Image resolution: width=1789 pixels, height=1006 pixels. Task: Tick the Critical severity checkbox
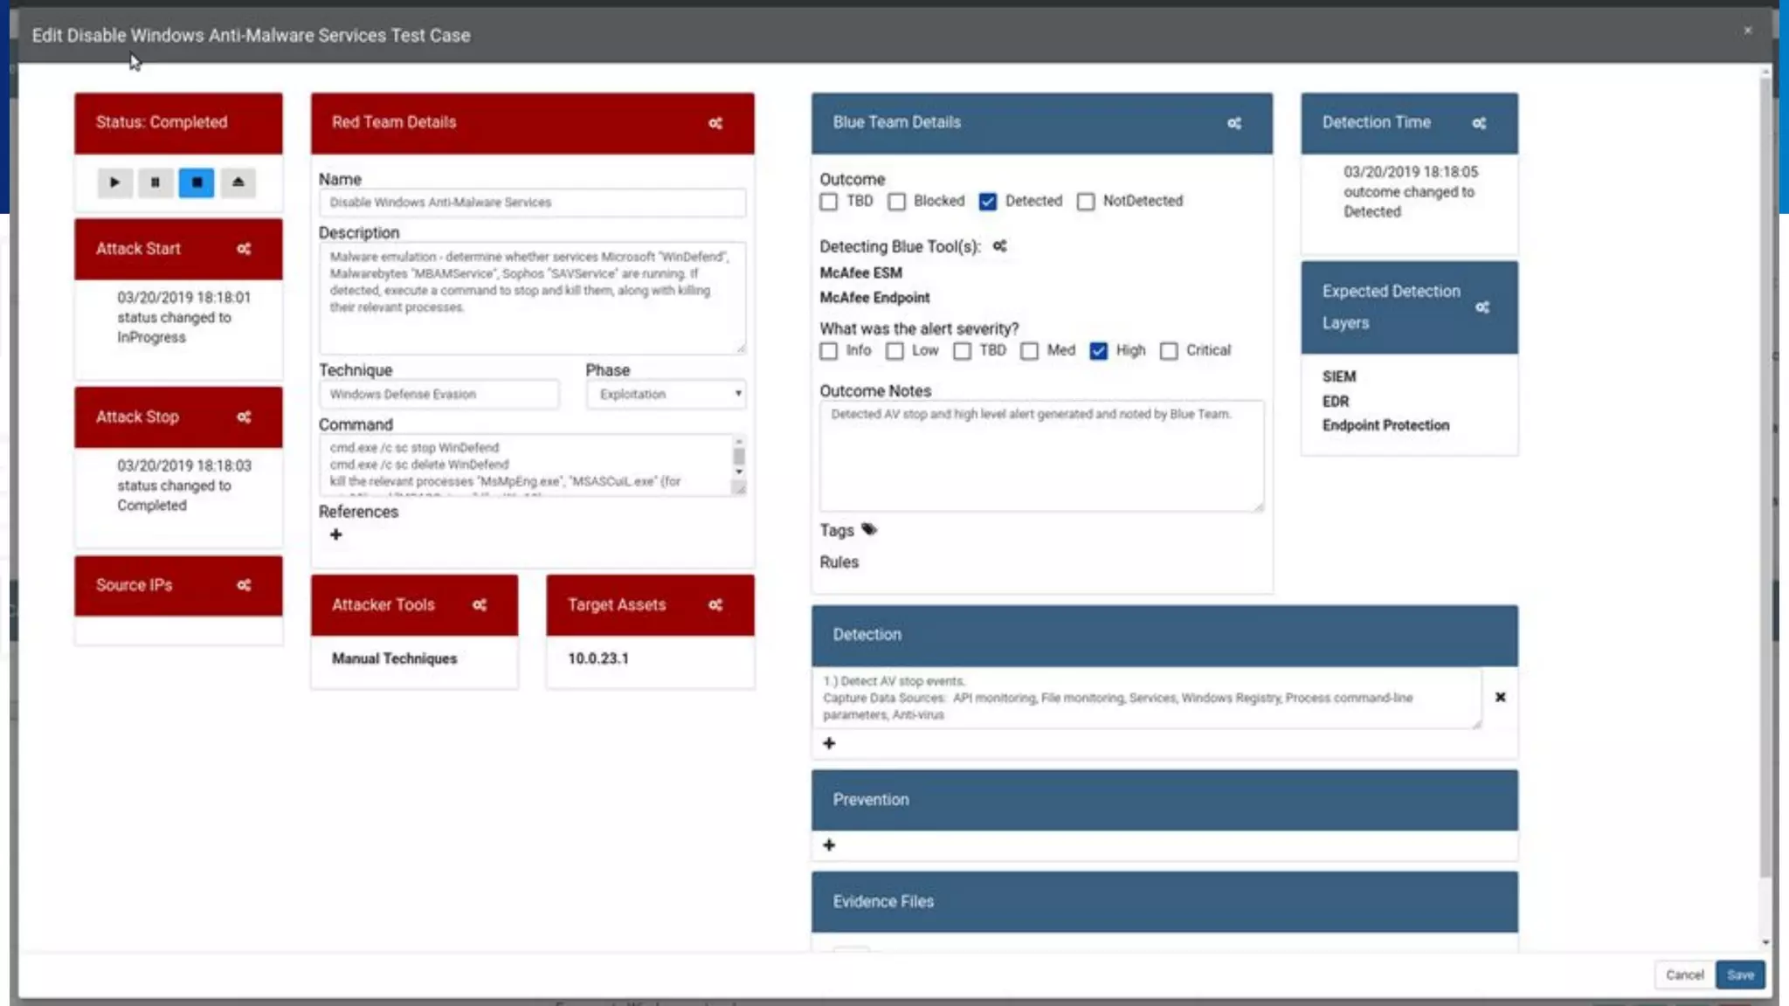(x=1169, y=351)
